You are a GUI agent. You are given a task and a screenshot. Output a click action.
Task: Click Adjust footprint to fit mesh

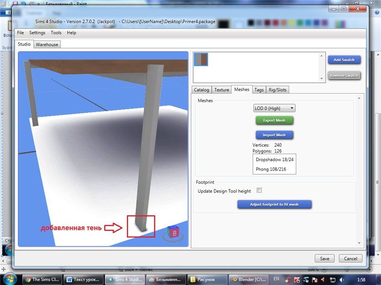(274, 204)
